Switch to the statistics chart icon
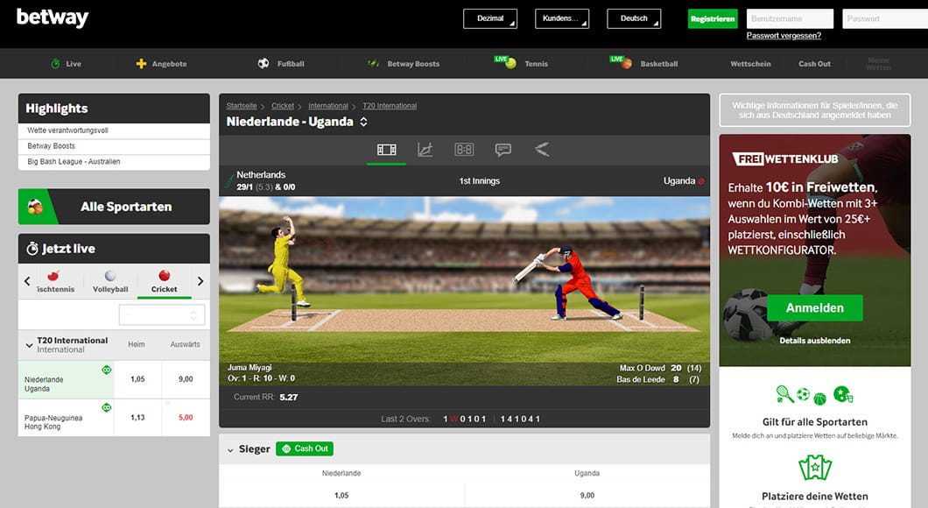 [x=425, y=150]
